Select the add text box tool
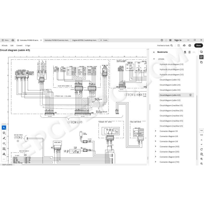Viewport: 204px width, 204px height. coord(4,149)
